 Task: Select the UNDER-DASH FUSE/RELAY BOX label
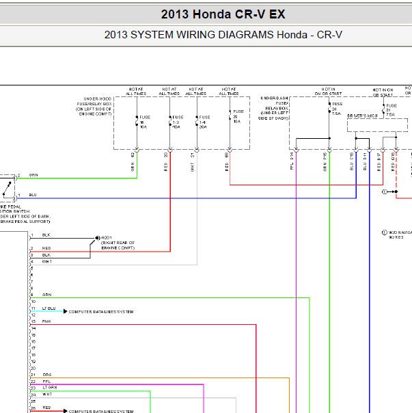click(x=273, y=108)
